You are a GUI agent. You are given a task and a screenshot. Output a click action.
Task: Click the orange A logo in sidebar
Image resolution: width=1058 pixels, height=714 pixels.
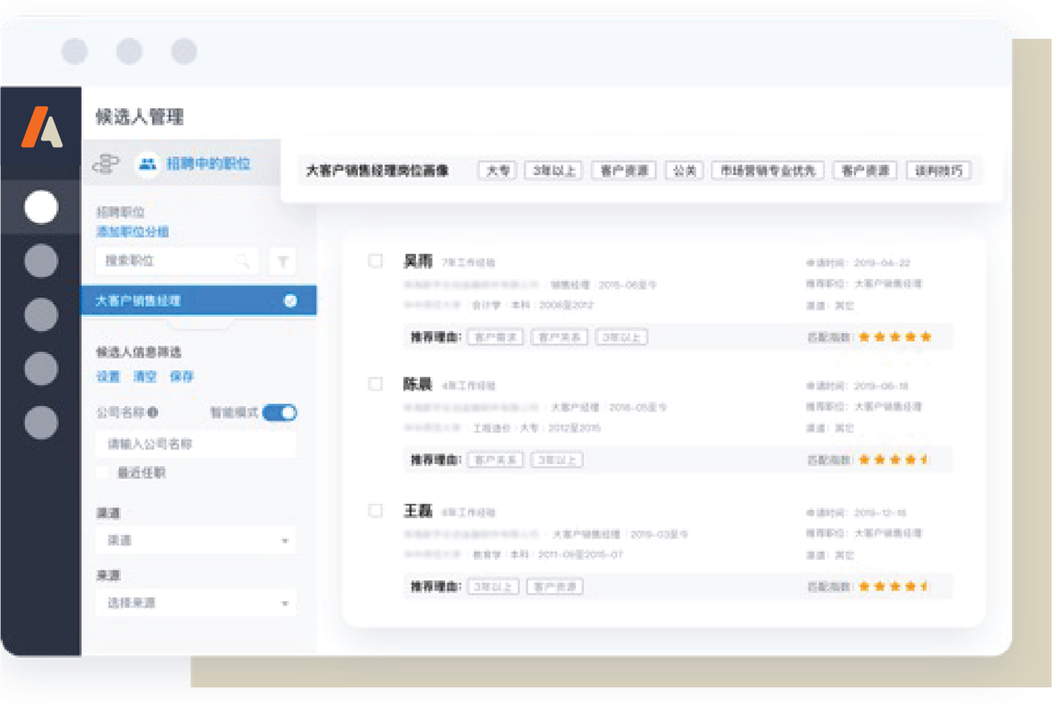click(41, 127)
